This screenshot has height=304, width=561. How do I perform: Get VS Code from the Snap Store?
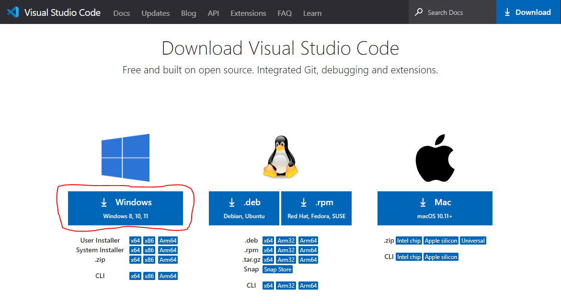(277, 269)
